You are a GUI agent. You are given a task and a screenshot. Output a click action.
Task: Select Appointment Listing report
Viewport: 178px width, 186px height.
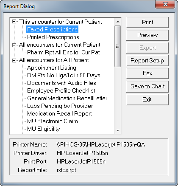(52, 68)
